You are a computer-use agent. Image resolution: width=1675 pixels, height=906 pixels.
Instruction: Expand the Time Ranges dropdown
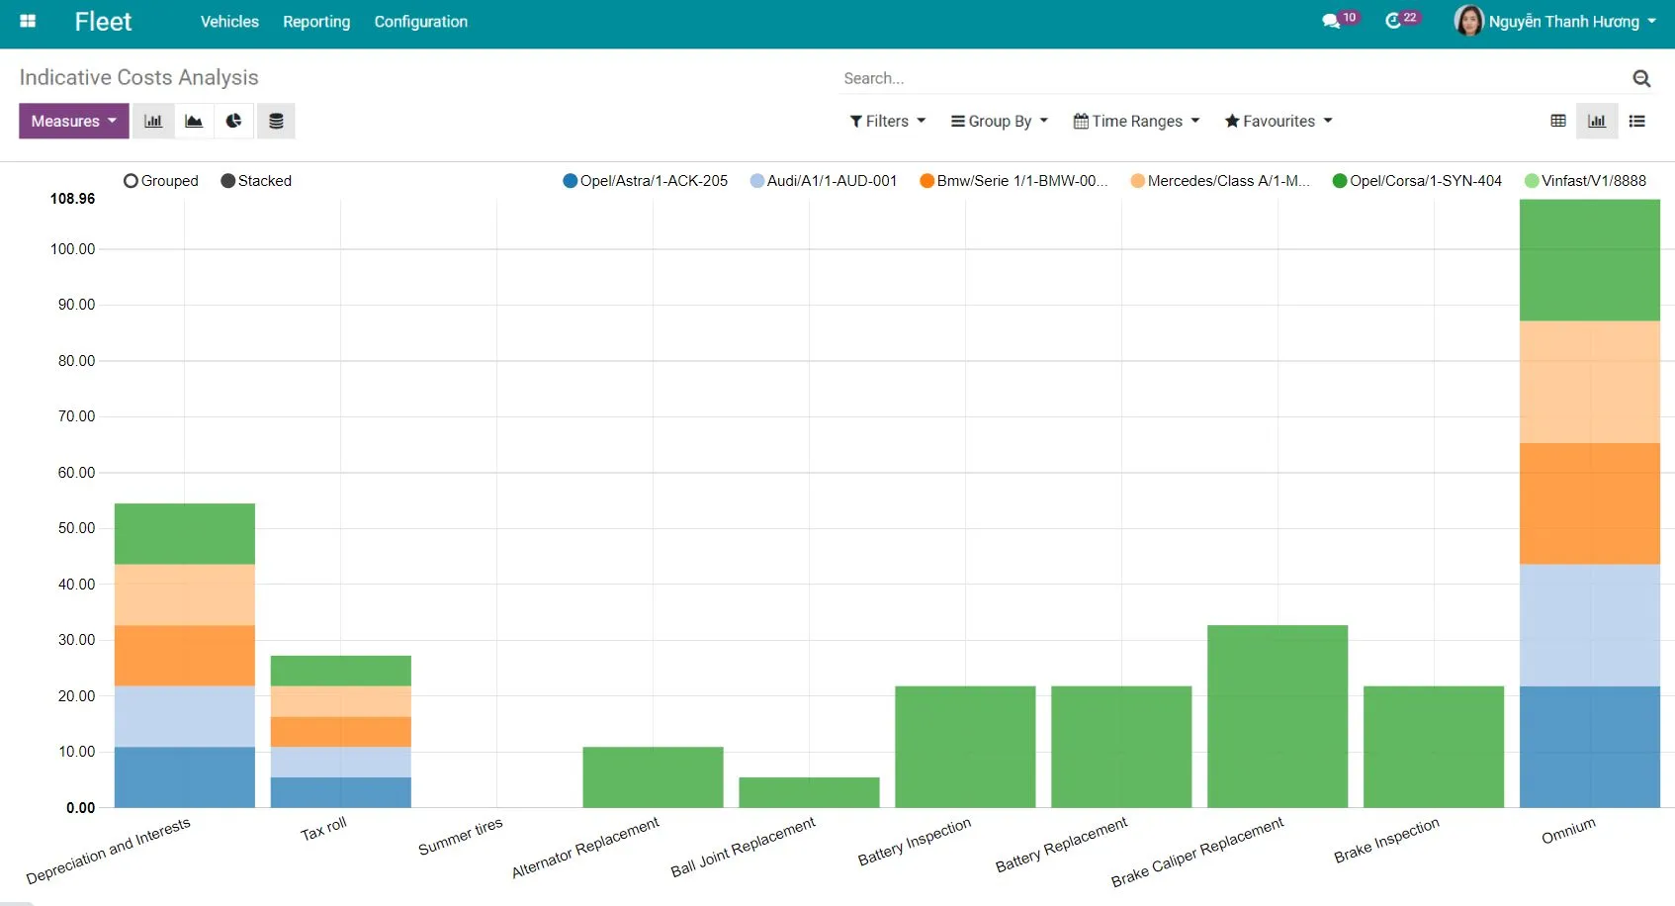point(1136,121)
